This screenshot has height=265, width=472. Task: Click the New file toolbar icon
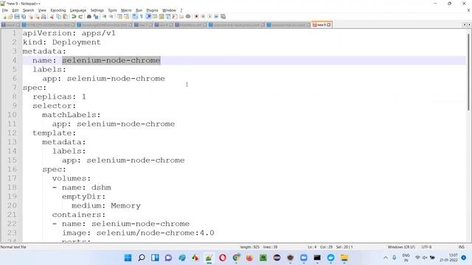pos(4,16)
